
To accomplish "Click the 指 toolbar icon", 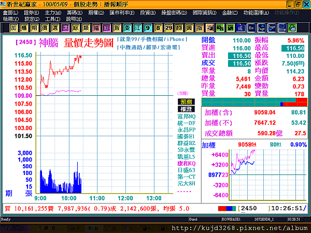I will point(199,28).
